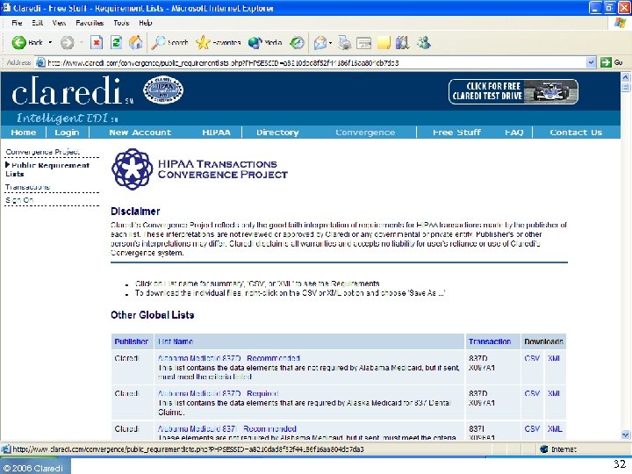Open the New Account nav tab
The width and height of the screenshot is (632, 474).
pyautogui.click(x=140, y=133)
